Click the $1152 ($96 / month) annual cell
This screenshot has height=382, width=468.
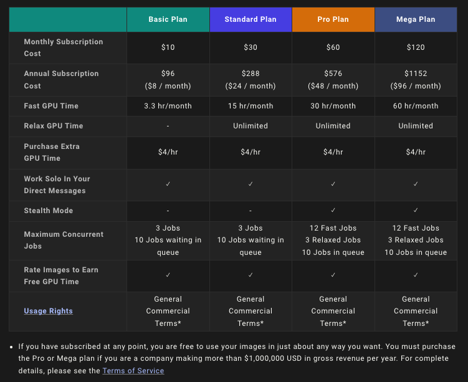click(416, 80)
